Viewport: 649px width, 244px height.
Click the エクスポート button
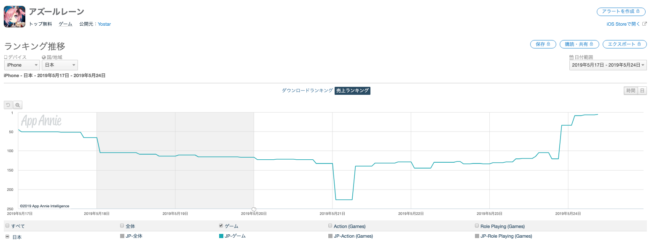coord(624,44)
